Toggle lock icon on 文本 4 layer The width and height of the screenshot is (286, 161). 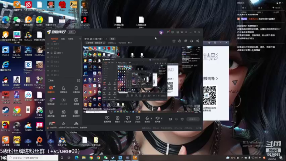click(51, 53)
